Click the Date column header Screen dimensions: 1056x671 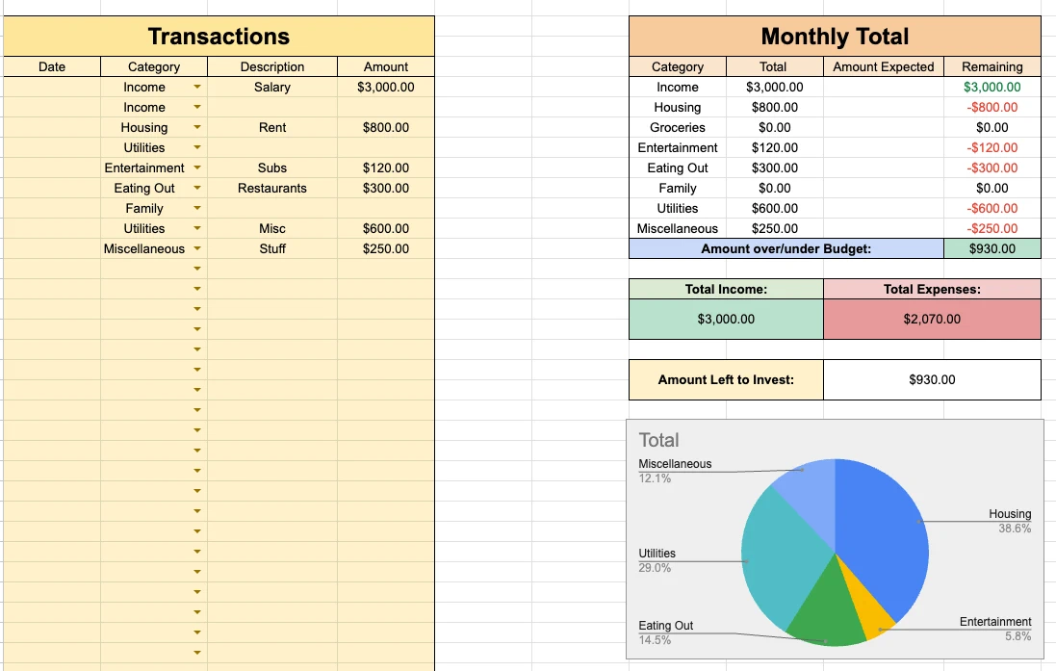coord(52,66)
